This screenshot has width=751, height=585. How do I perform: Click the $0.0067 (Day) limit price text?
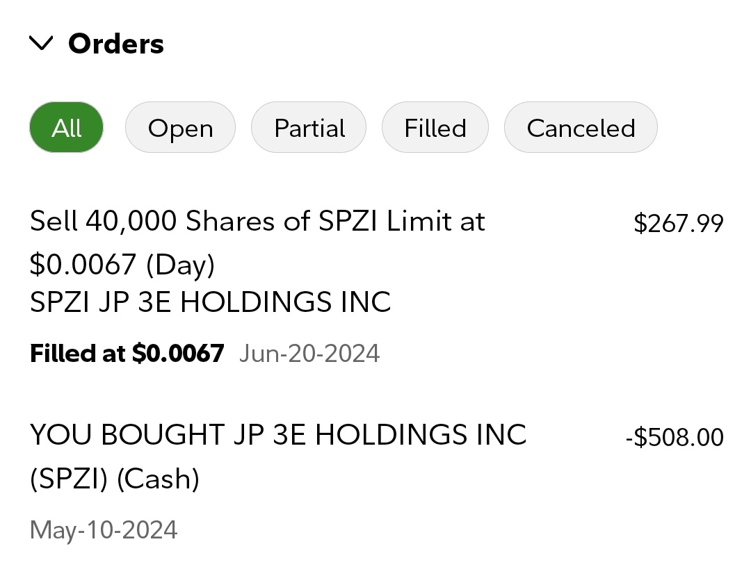(122, 265)
